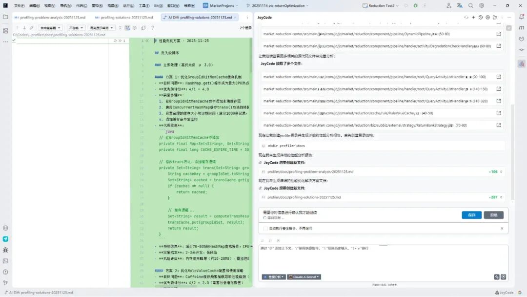Open JoyCode chat history clock icon
Viewport: 527px width, 297px height.
point(480,17)
